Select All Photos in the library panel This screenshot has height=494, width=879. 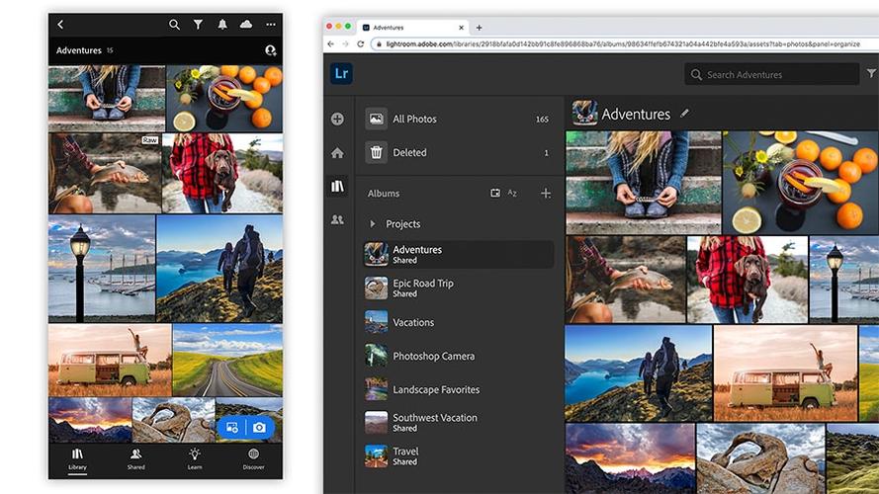coord(459,119)
